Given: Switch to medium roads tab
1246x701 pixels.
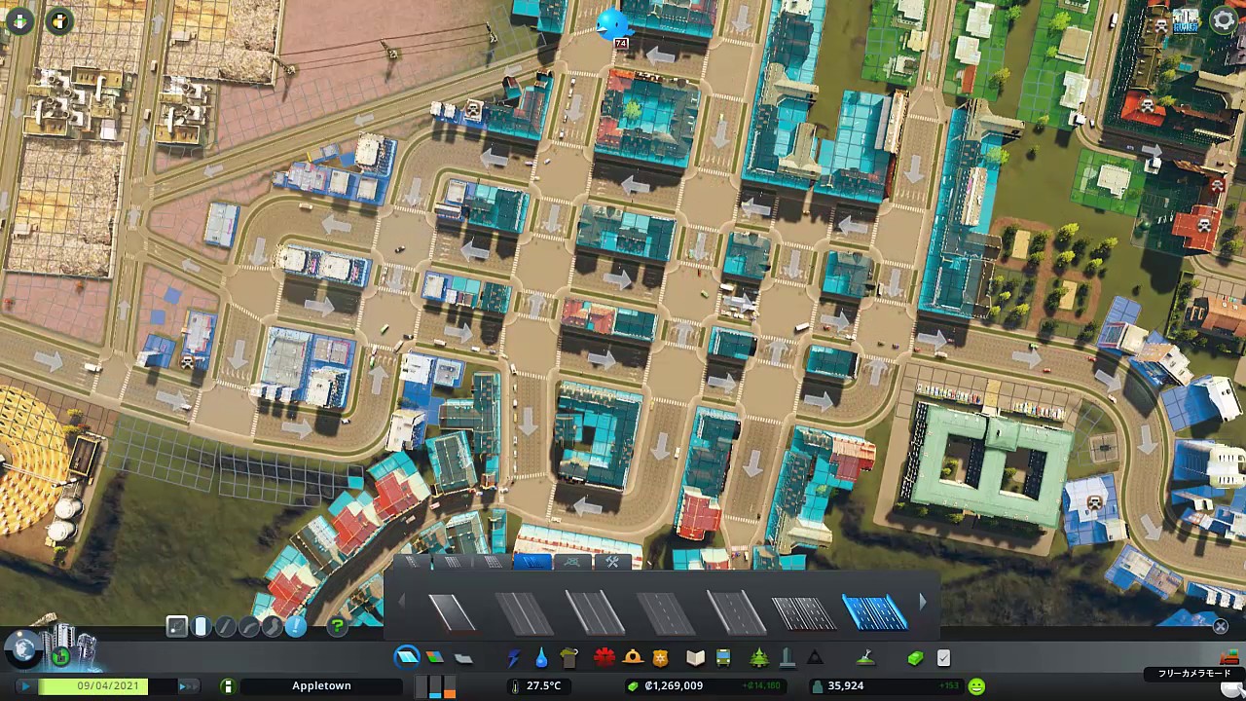Looking at the screenshot, I should pos(452,562).
